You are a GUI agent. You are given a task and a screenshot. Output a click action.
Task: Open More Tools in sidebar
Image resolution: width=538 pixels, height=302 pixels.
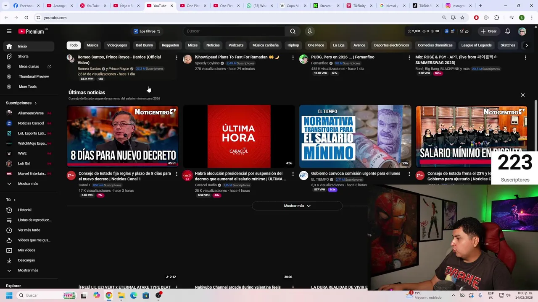(x=28, y=86)
